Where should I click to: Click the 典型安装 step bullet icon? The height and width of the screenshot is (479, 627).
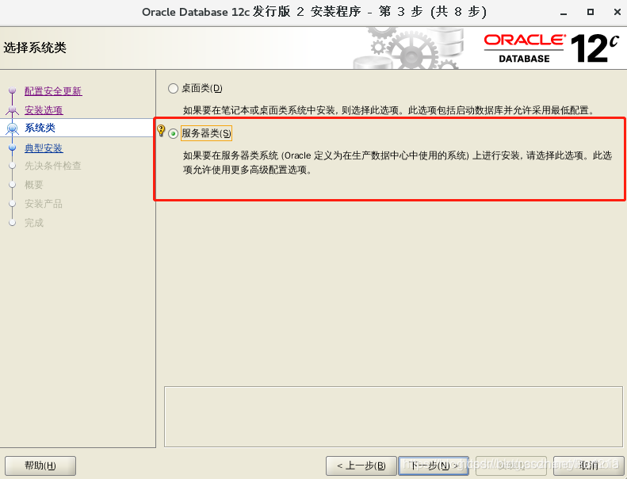point(13,148)
